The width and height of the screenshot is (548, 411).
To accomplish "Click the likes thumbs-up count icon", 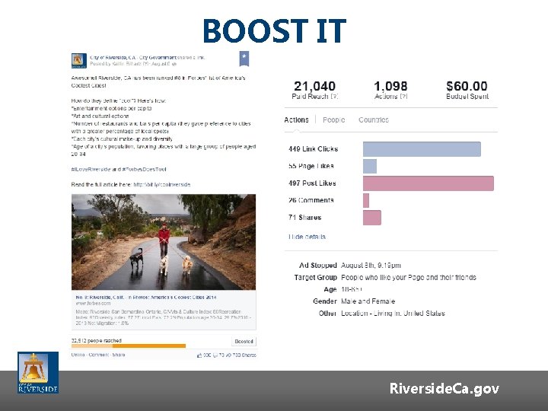I will [199, 355].
